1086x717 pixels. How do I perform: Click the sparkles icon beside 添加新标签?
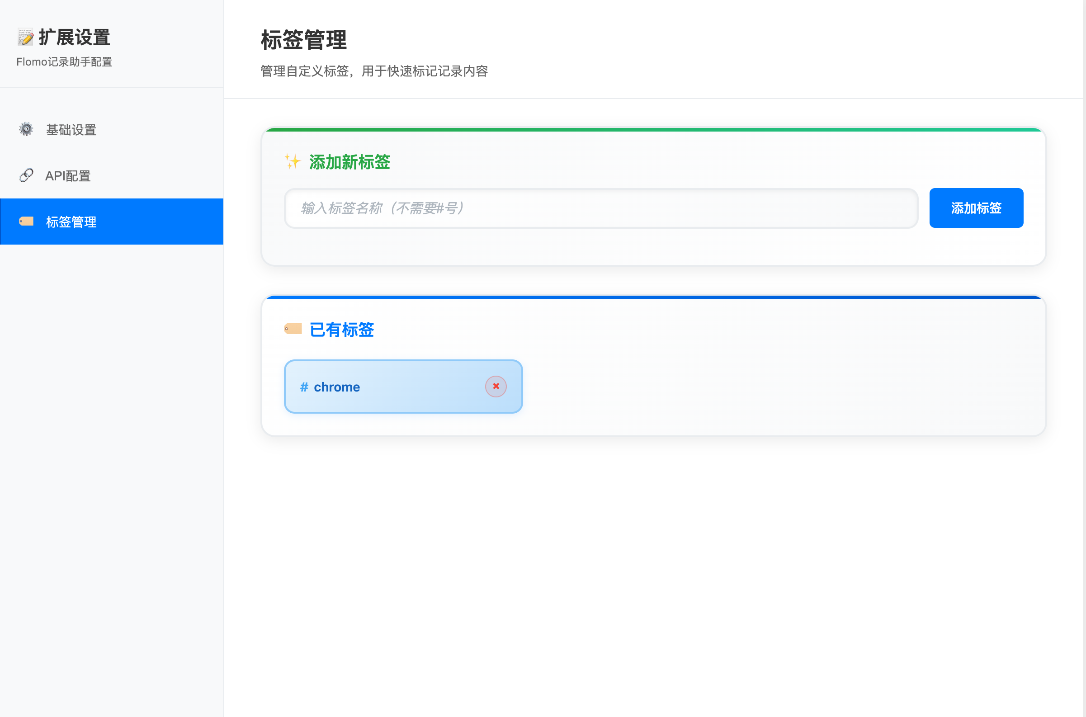tap(293, 161)
